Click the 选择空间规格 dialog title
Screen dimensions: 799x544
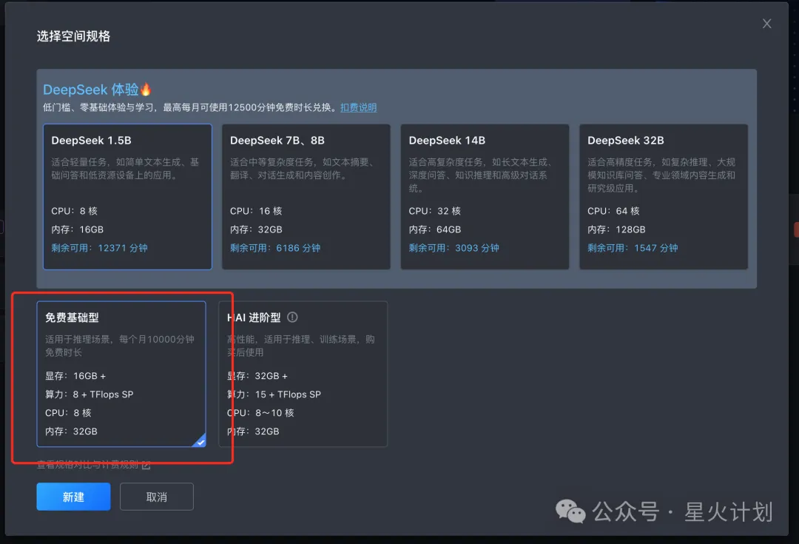73,36
